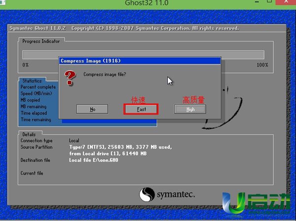This screenshot has height=221, width=296.
Task: Pick High compression for the image
Action: 190,110
